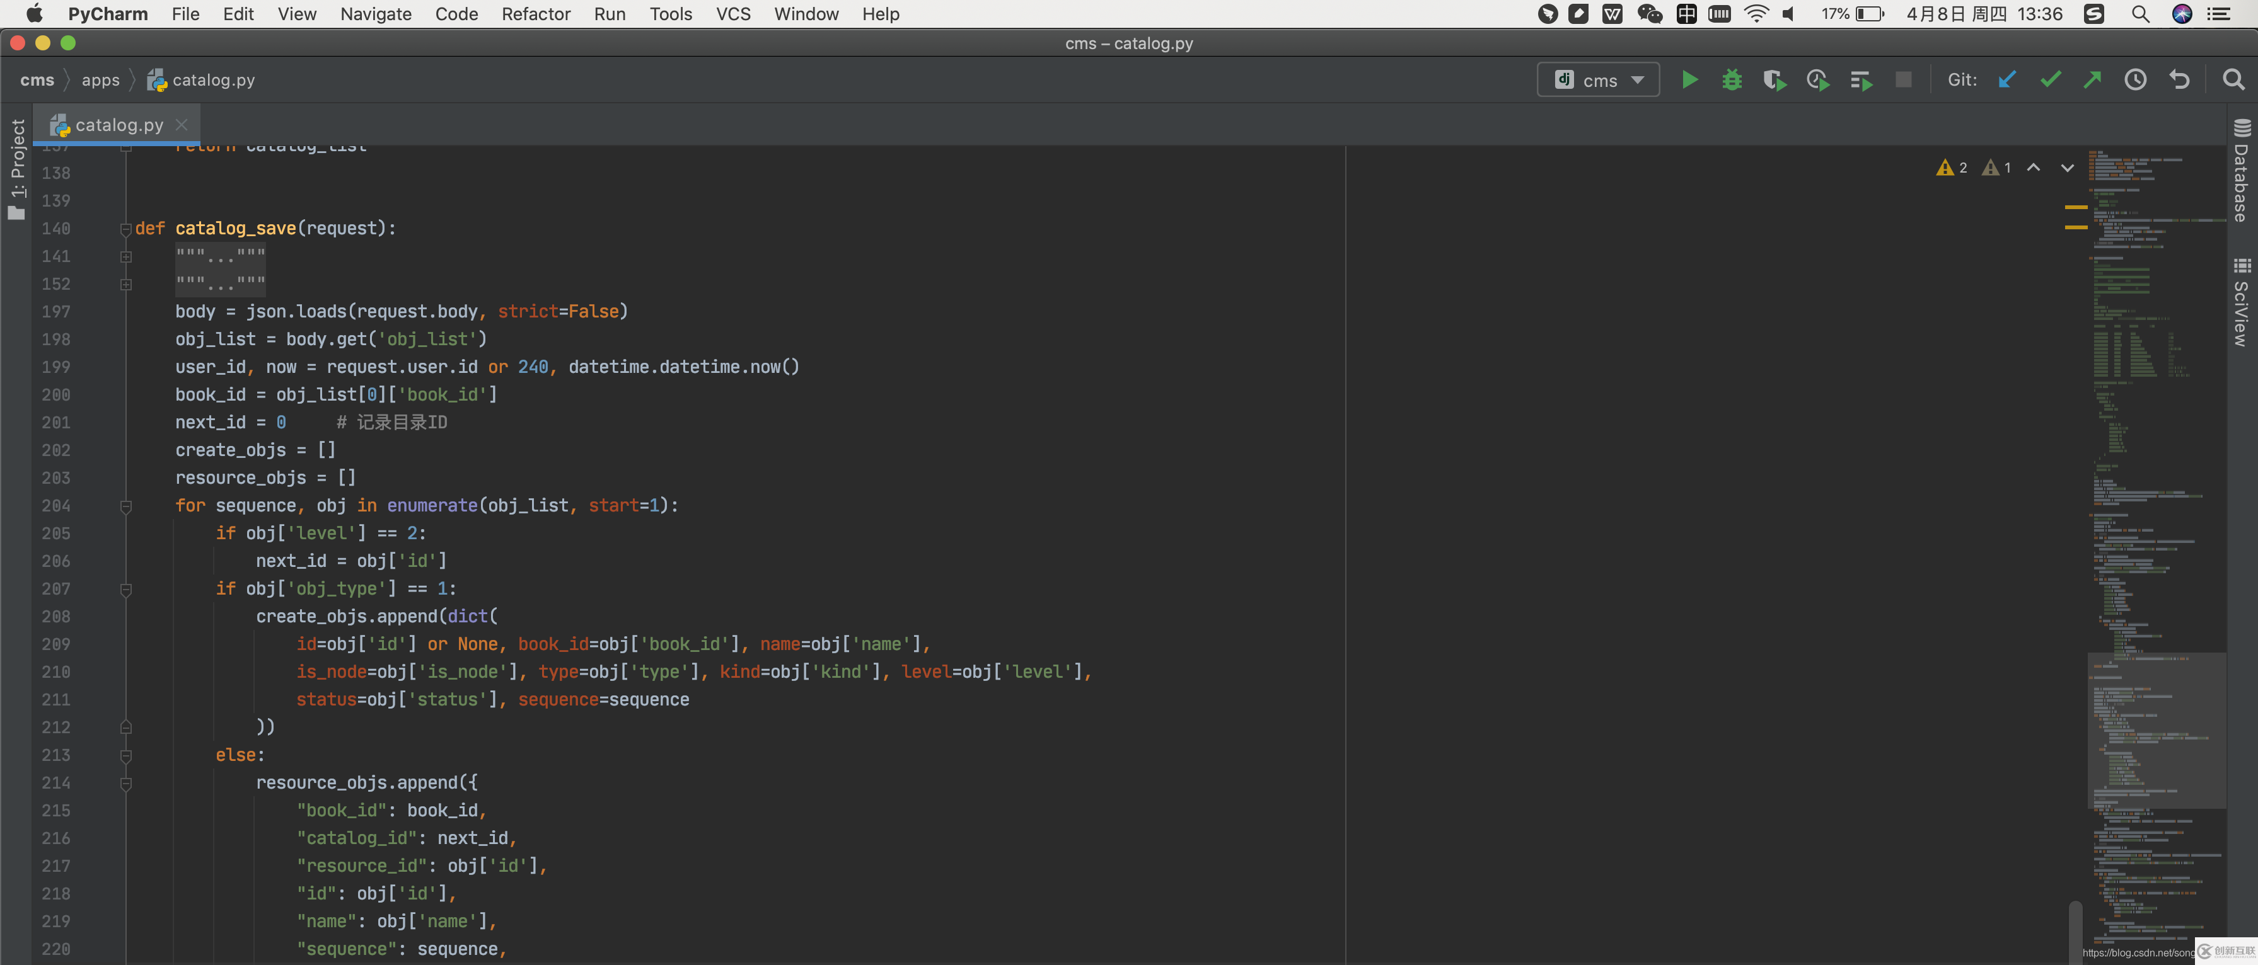Push commits with Git arrow
Viewport: 2258px width, 965px height.
(x=2092, y=80)
